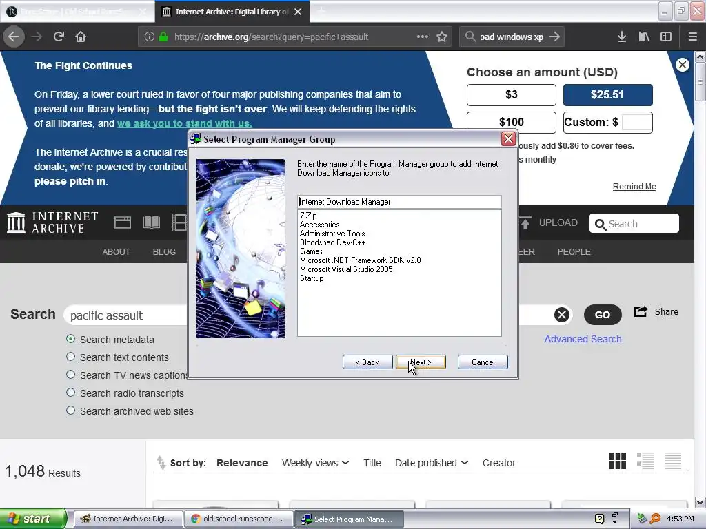Switch to Internet Archive browser tab

[x=232, y=12]
